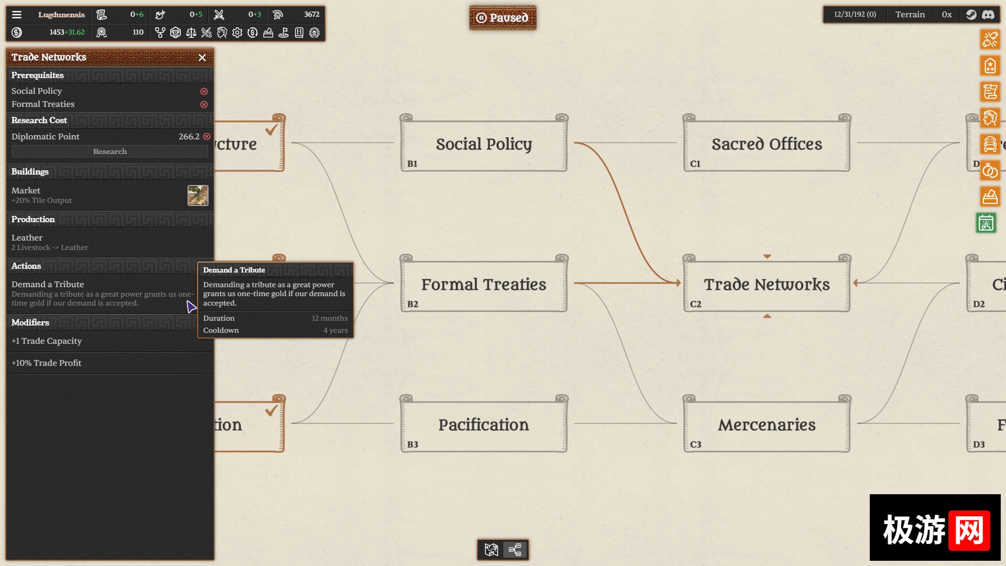Click the crossed swords military points icon
Screen dimensions: 1006x566
tap(219, 15)
